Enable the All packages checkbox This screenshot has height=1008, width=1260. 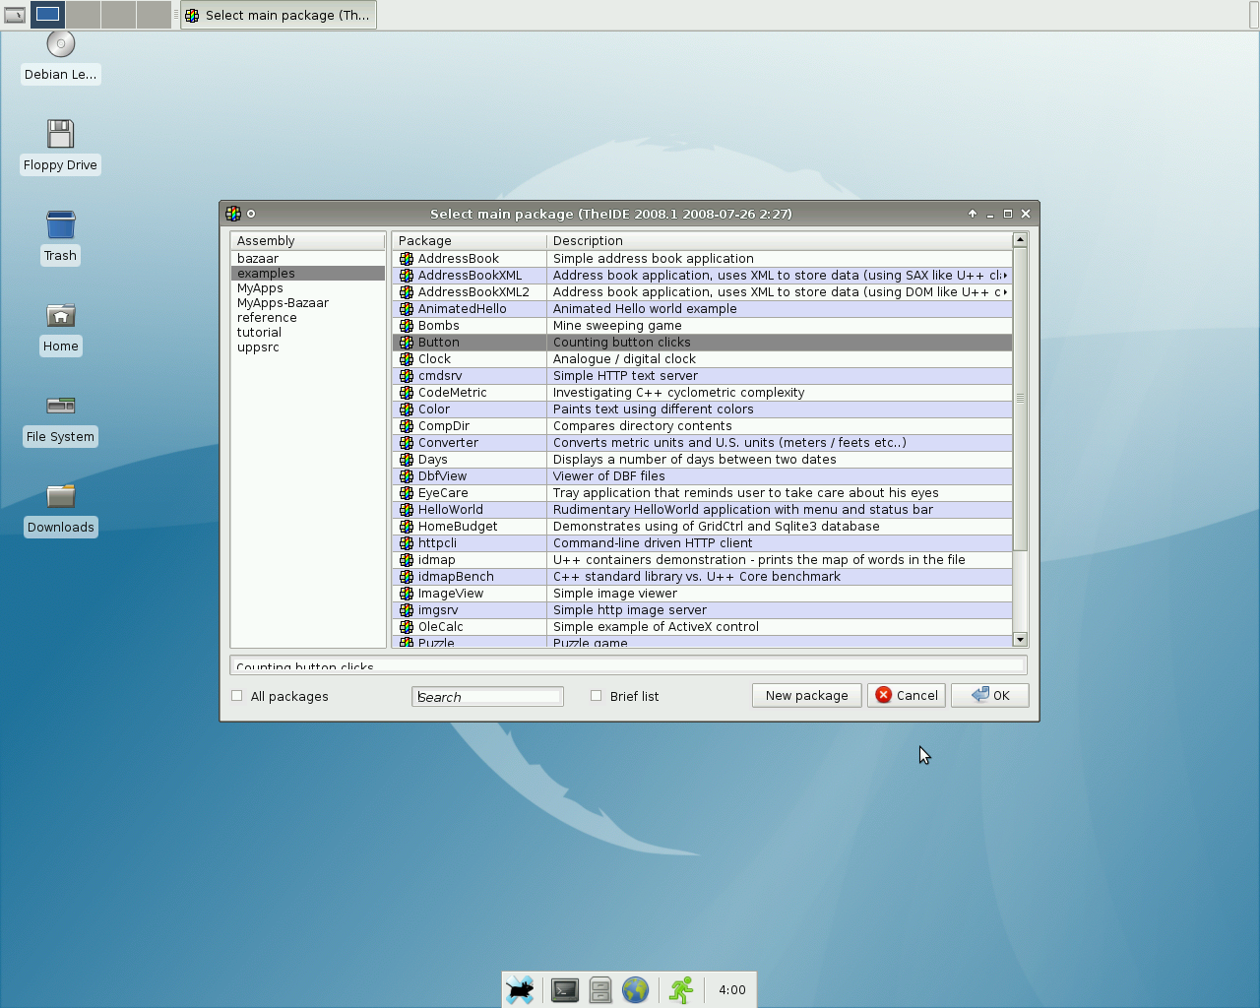(237, 696)
